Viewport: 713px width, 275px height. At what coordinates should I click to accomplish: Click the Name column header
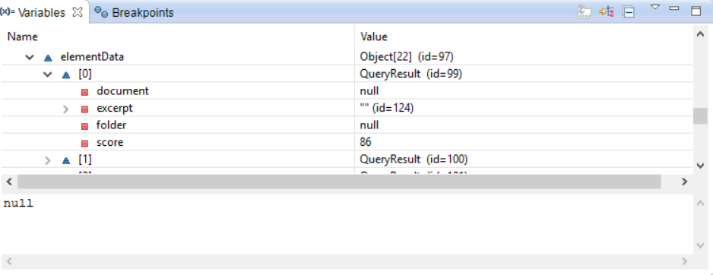[x=23, y=36]
